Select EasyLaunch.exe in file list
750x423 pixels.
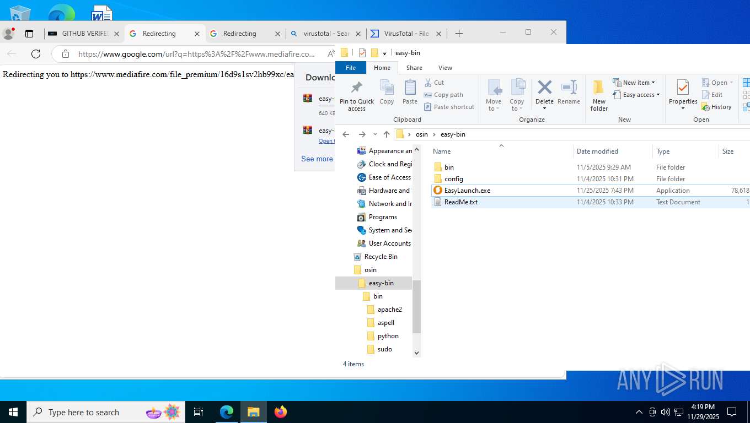click(467, 190)
